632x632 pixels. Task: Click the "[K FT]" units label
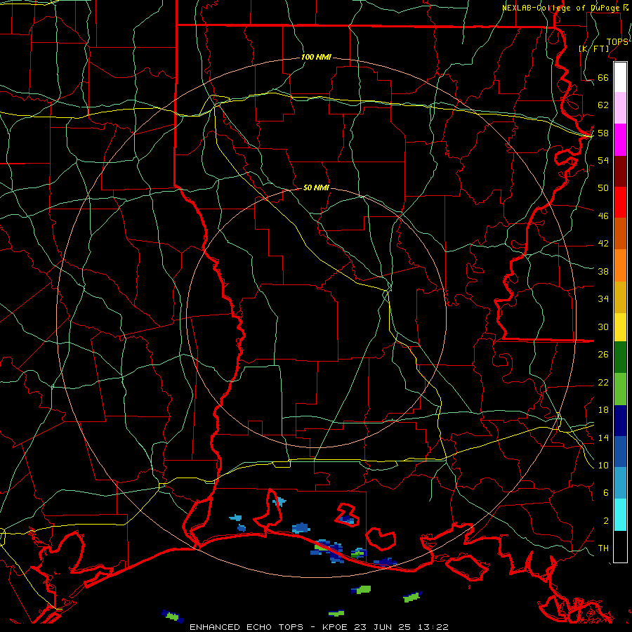click(x=594, y=48)
